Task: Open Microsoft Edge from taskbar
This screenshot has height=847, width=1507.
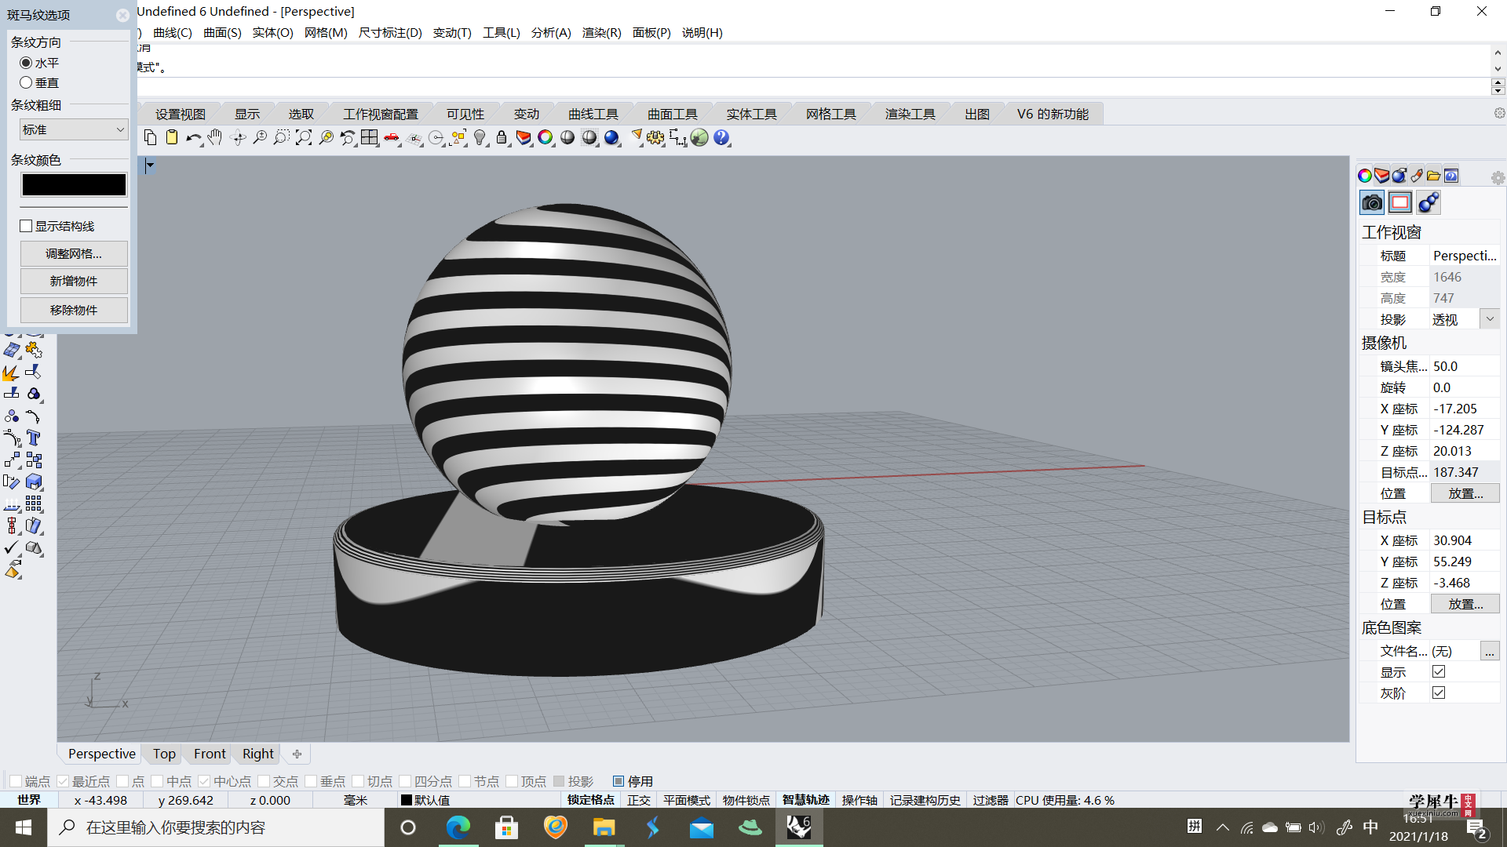Action: coord(458,827)
